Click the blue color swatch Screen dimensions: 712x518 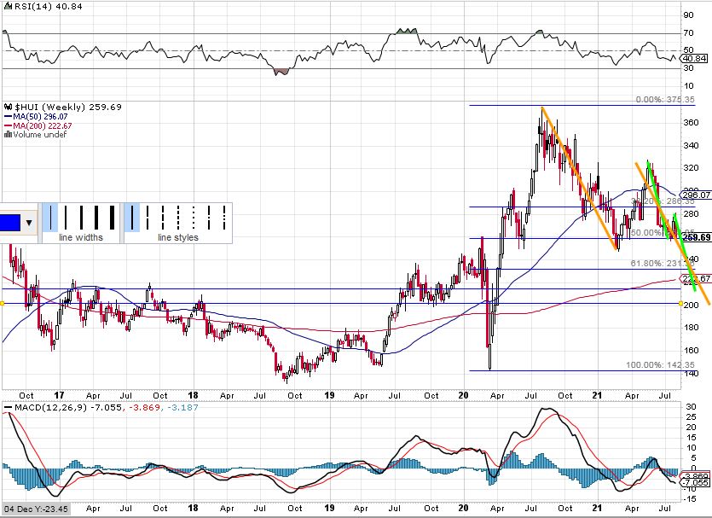tap(11, 222)
